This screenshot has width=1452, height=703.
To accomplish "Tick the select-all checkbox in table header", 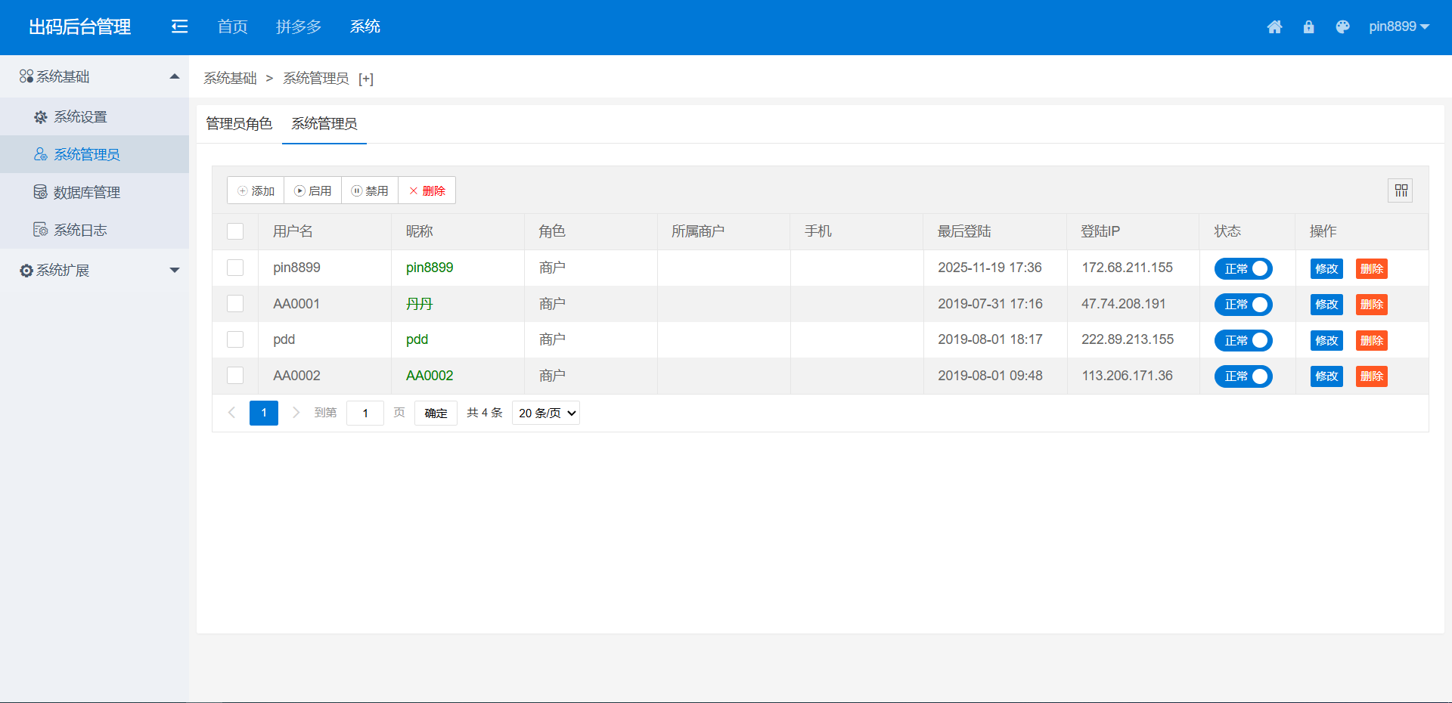I will coord(235,231).
